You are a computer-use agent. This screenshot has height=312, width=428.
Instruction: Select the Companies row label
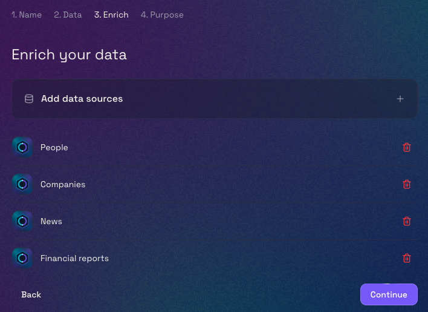coord(63,184)
